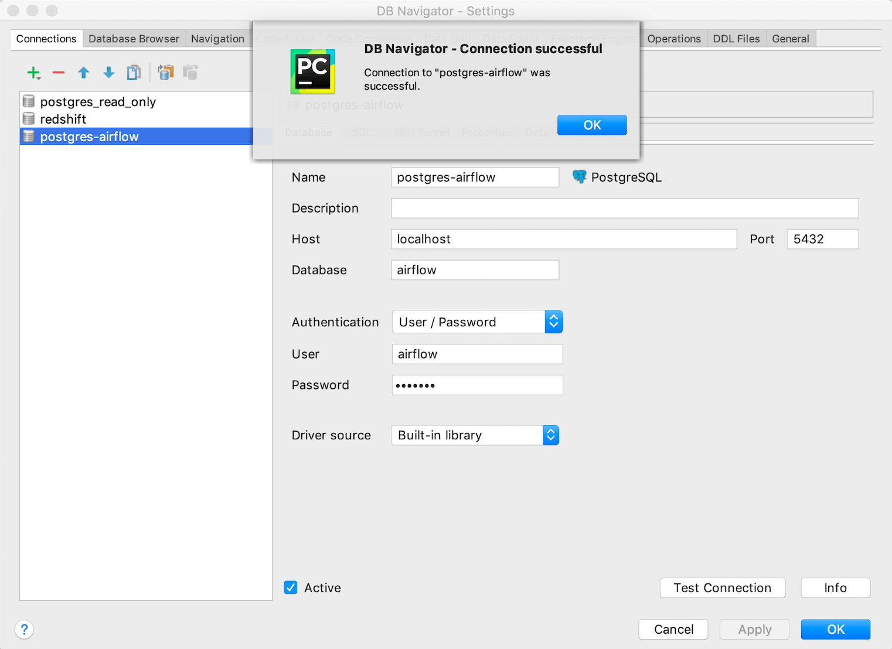Viewport: 892px width, 649px height.
Task: Open the Authentication dropdown
Action: click(x=477, y=322)
